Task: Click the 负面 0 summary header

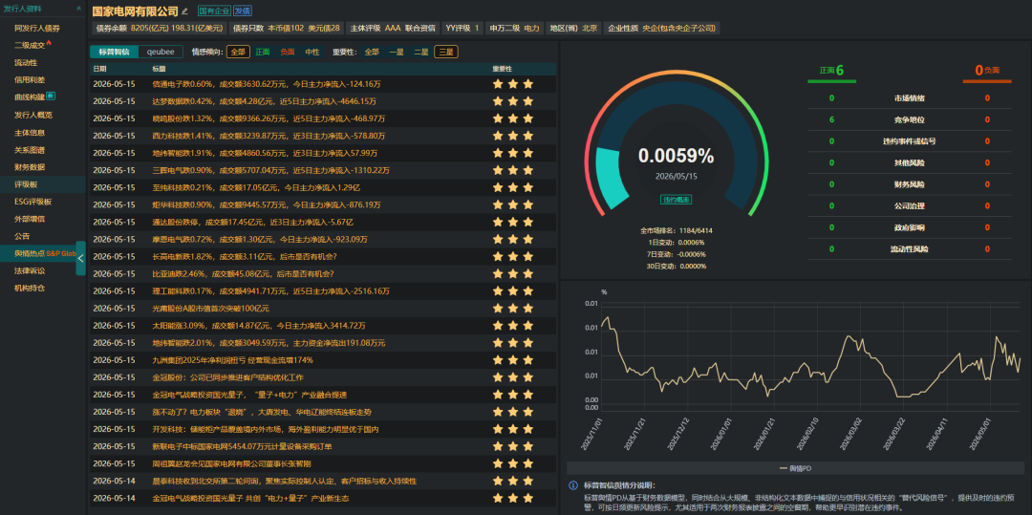Action: [987, 71]
